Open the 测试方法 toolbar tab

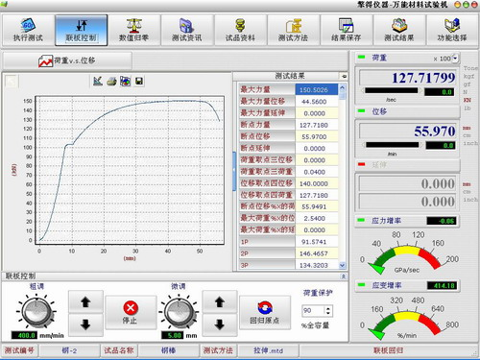[293, 30]
